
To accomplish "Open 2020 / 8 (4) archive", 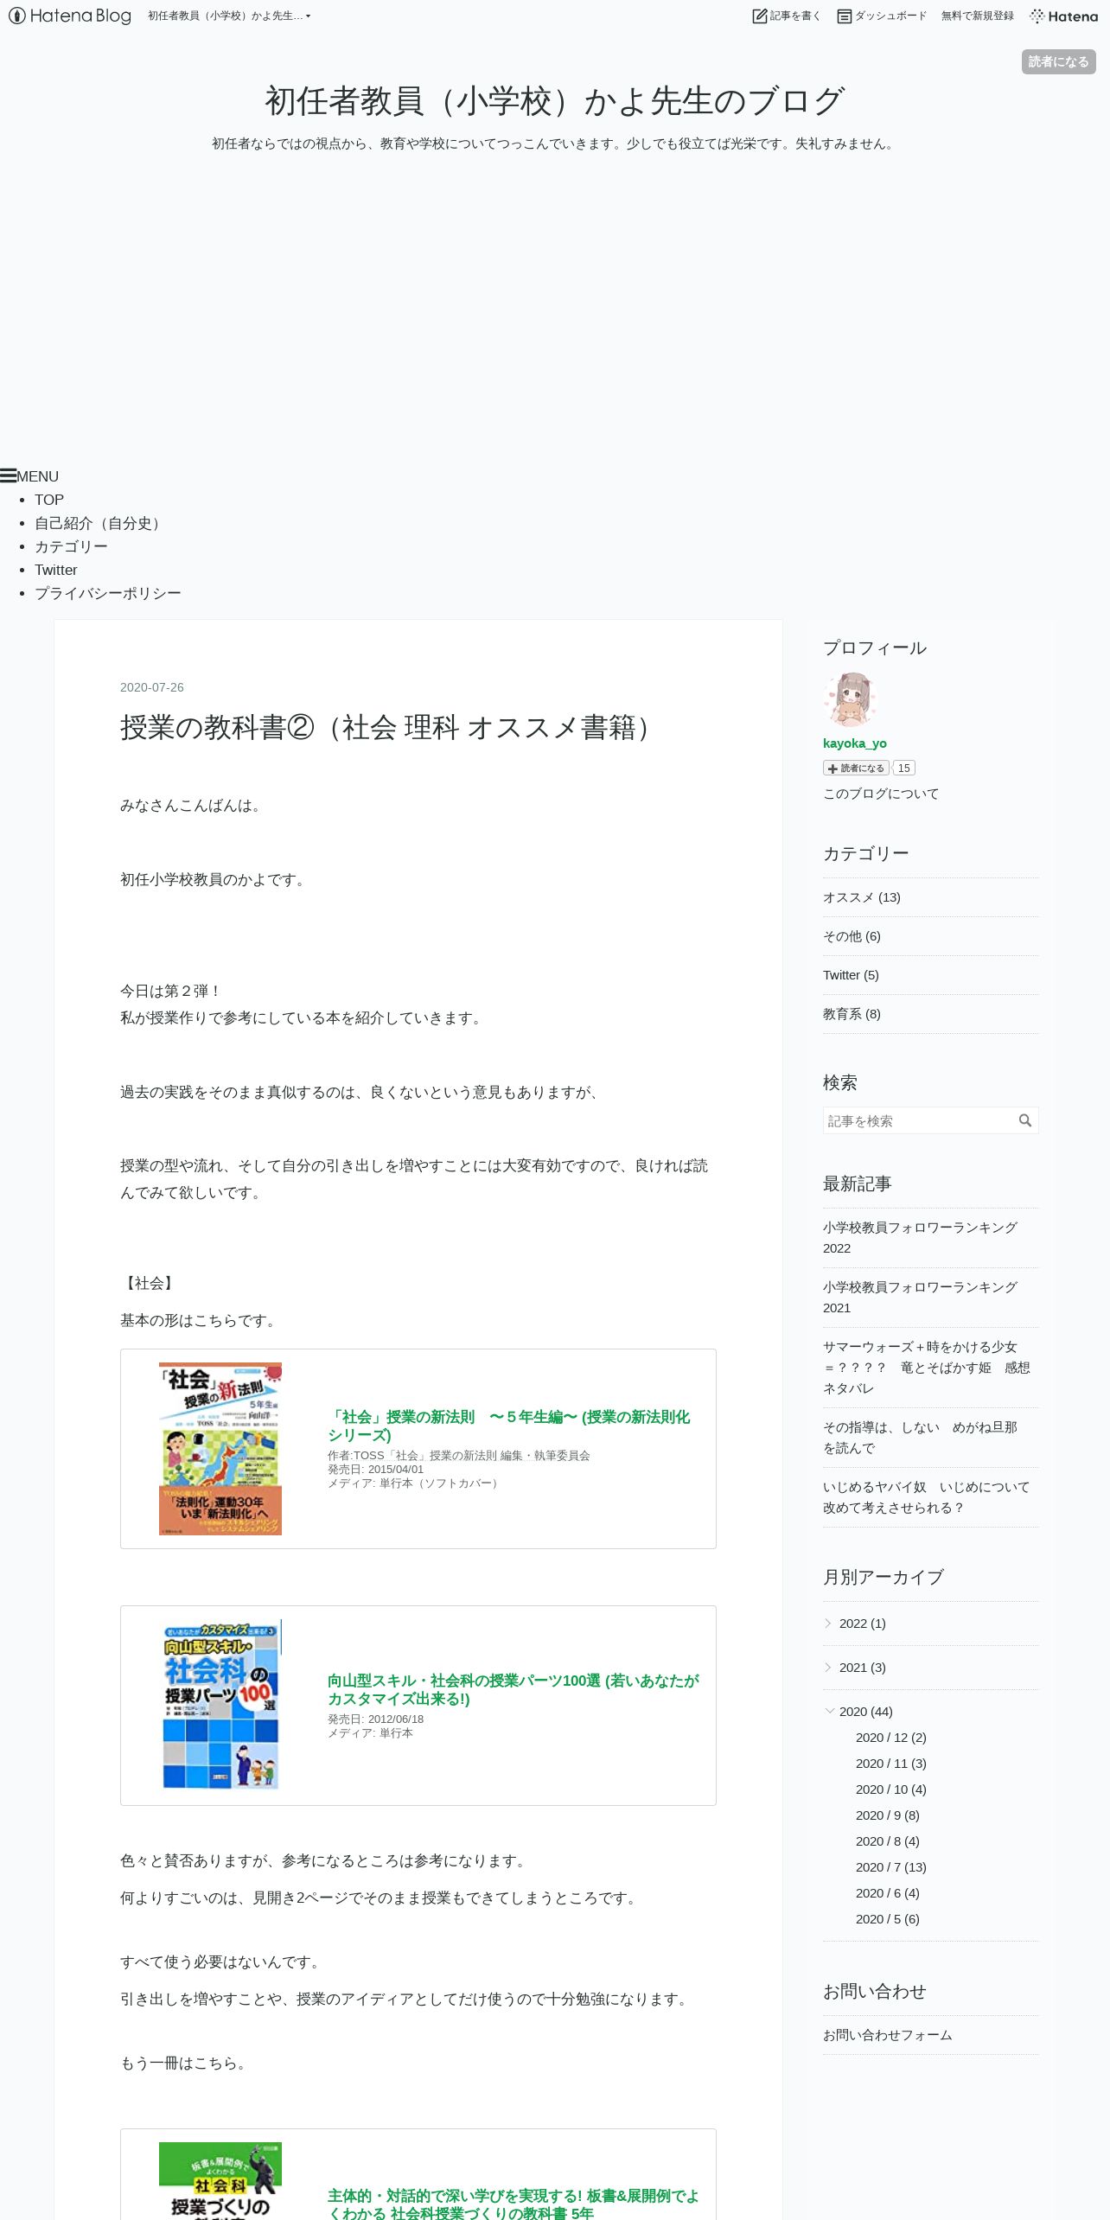I will pos(887,1841).
